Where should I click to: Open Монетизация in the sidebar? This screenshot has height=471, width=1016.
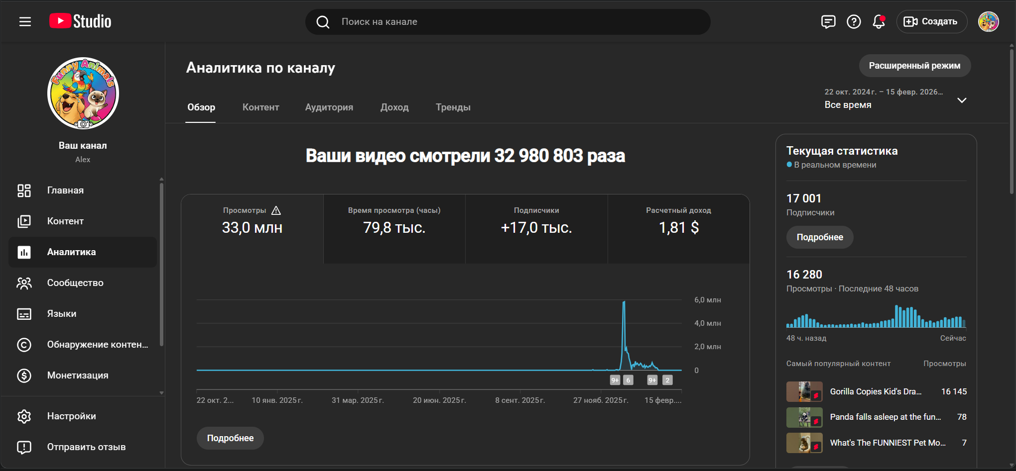point(83,376)
